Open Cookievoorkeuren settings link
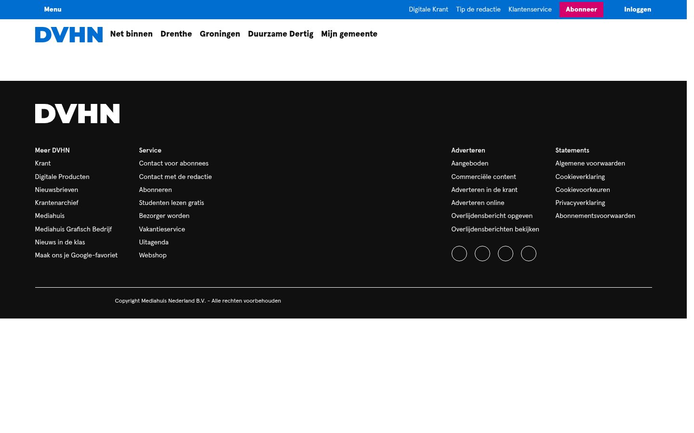Screen dimensions: 694x433 (583, 190)
